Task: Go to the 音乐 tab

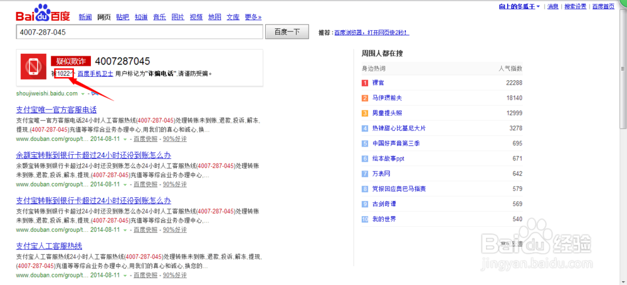Action: 159,17
